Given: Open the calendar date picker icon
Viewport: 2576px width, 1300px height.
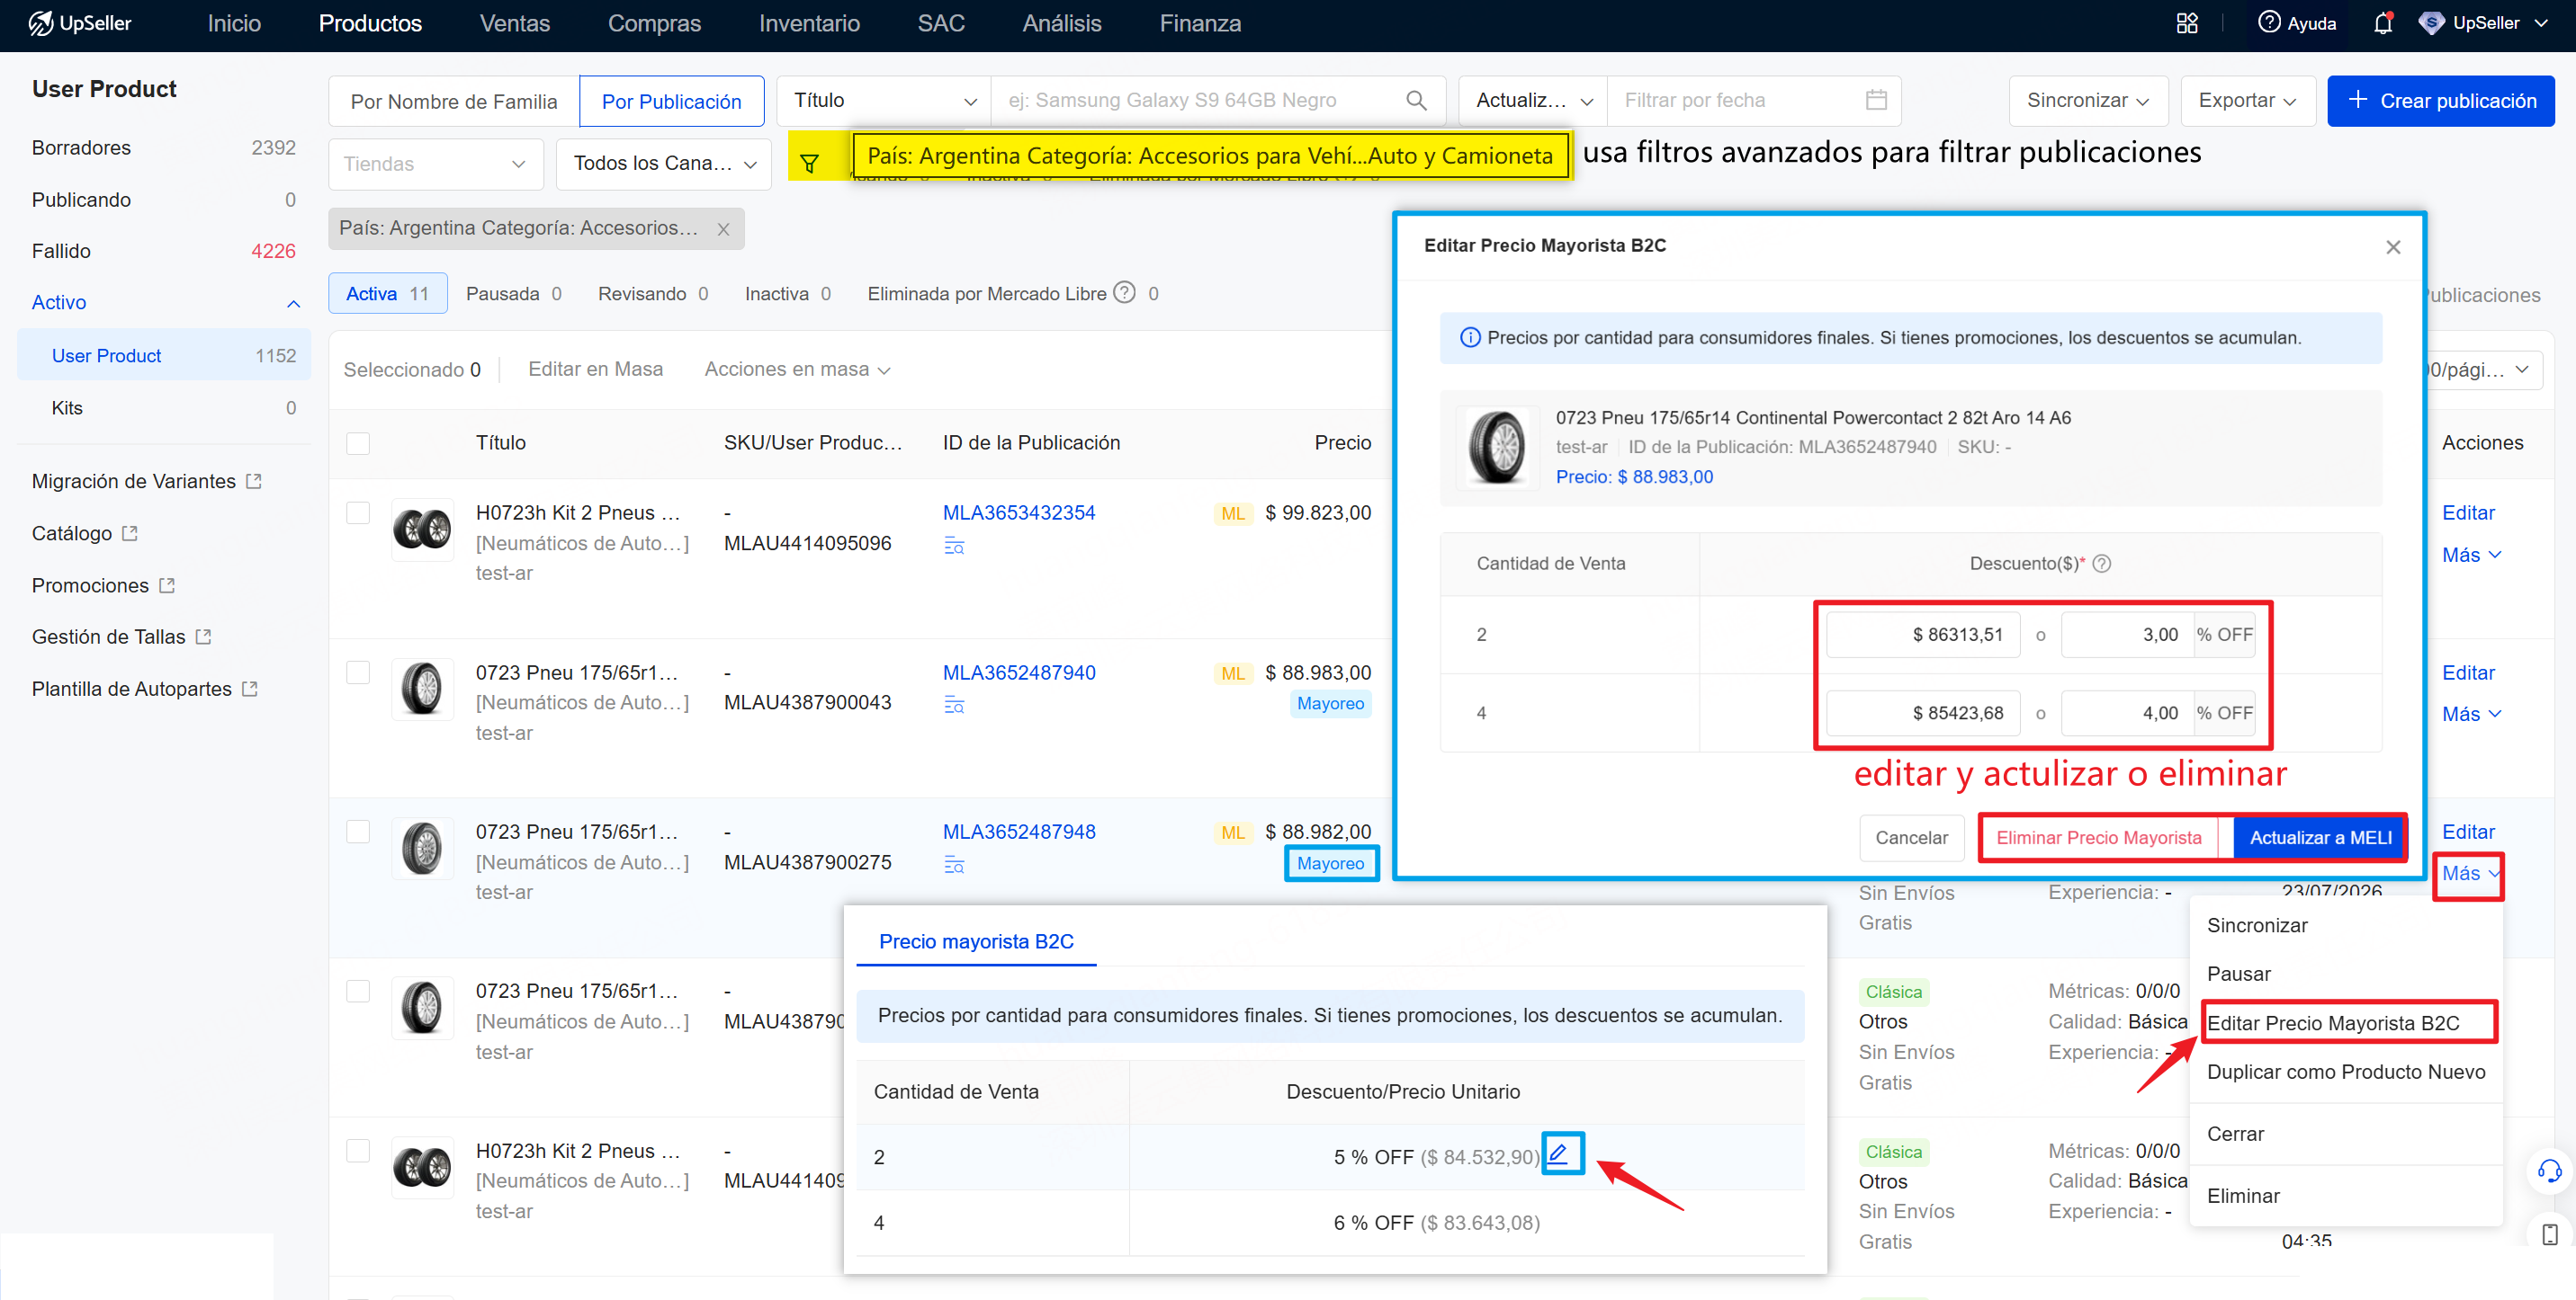Looking at the screenshot, I should click(x=1876, y=100).
